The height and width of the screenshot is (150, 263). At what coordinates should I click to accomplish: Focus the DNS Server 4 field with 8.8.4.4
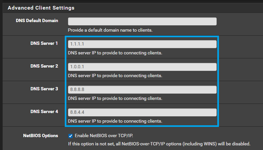click(x=142, y=112)
